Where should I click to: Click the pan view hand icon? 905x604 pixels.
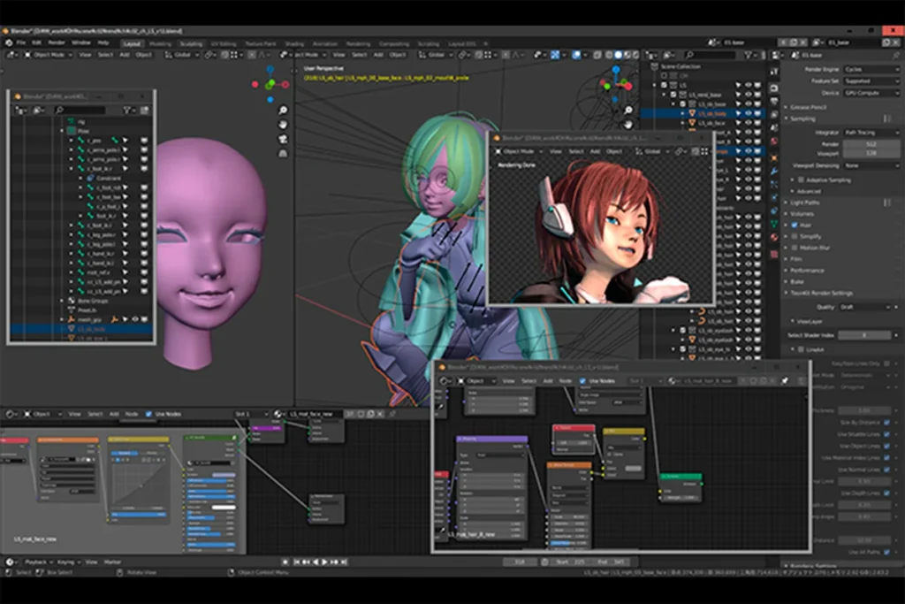[283, 125]
